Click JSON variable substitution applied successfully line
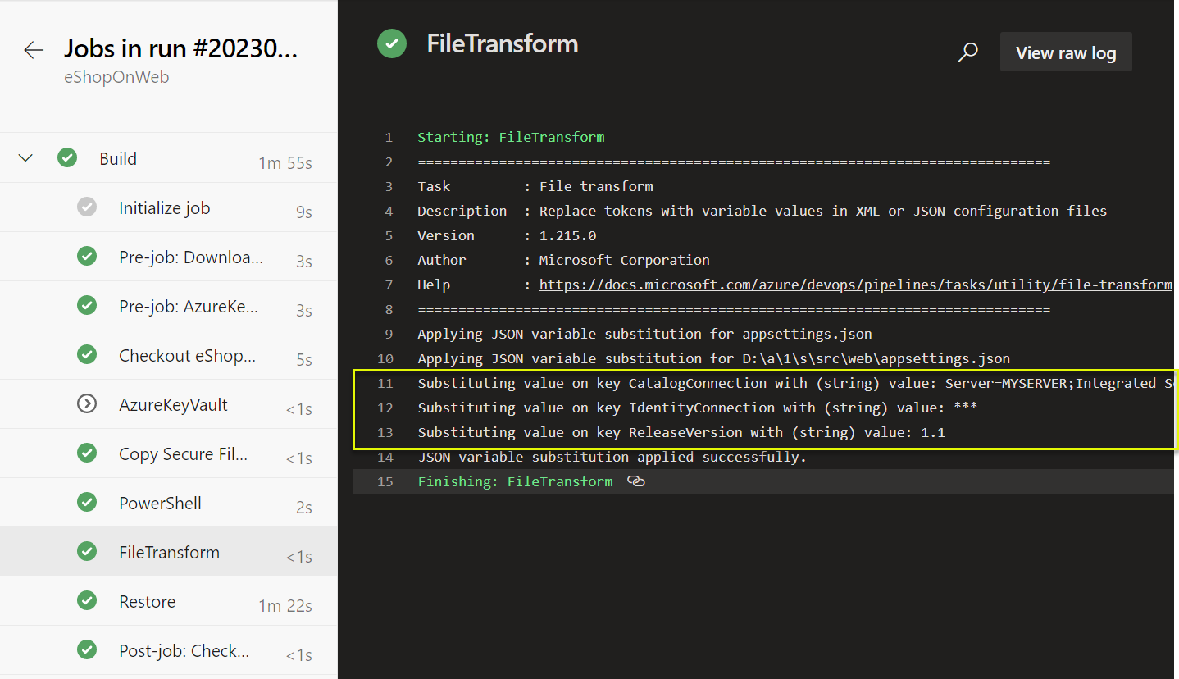 (x=612, y=457)
